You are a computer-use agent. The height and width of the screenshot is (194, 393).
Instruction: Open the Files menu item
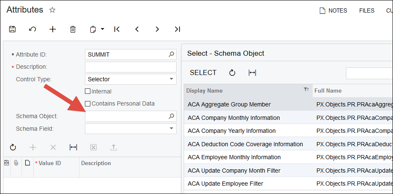pyautogui.click(x=367, y=10)
